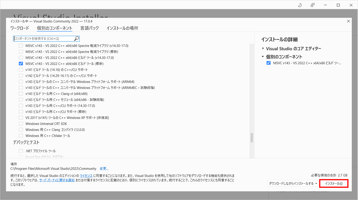This screenshot has height=200, width=358.
Task: Open the ライセンス link
Action: (86, 176)
